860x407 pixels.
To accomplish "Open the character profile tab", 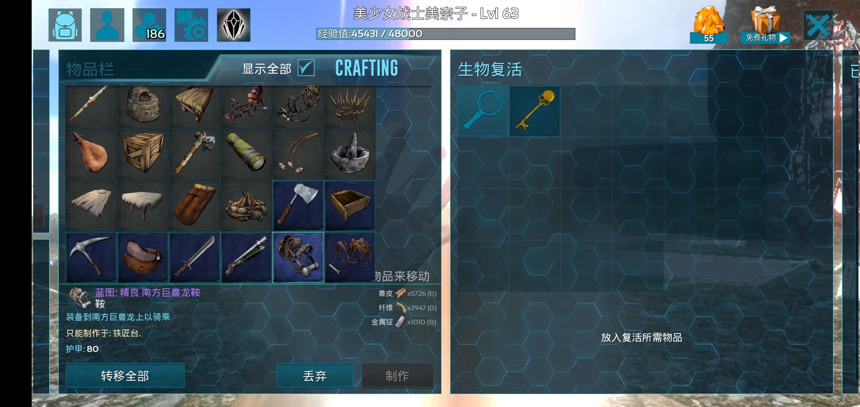I will pyautogui.click(x=107, y=25).
